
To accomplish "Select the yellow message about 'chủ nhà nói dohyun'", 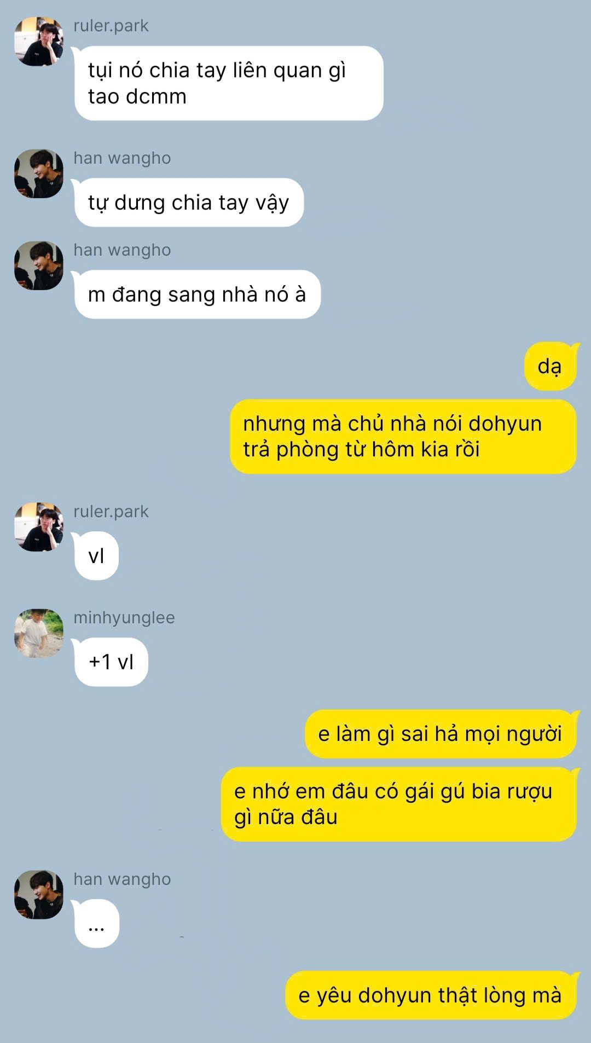I will [x=403, y=437].
